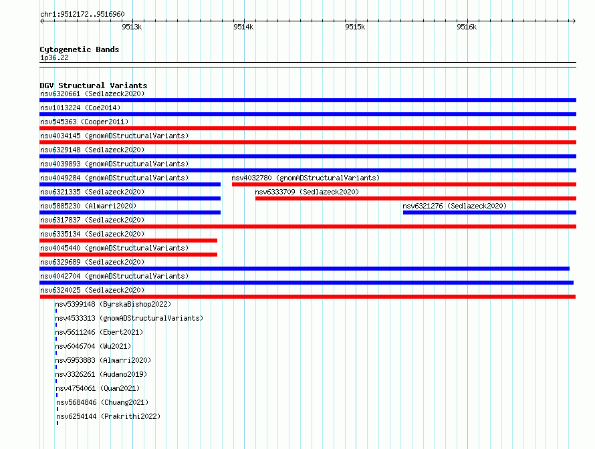595x449 pixels.
Task: Click the DGV Structural Variants track title
Action: point(94,86)
